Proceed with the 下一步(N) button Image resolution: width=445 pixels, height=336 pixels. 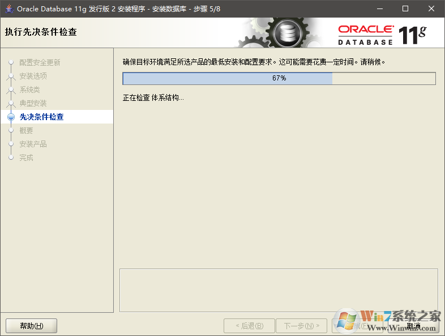[x=301, y=326]
